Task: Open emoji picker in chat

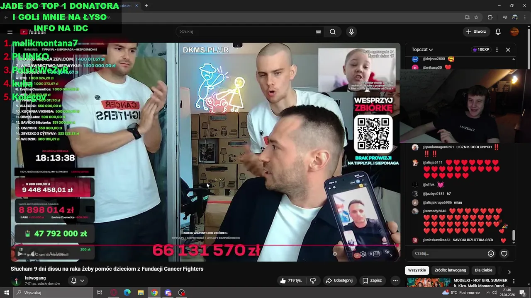Action: click(491, 253)
